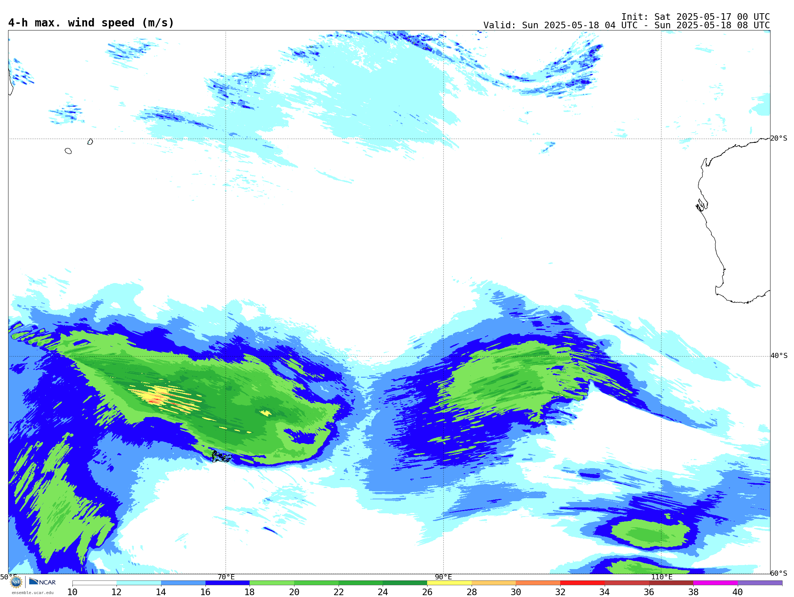Screen dimensions: 794x597
Task: Click the bright red 32-34 color swatch
Action: (582, 583)
